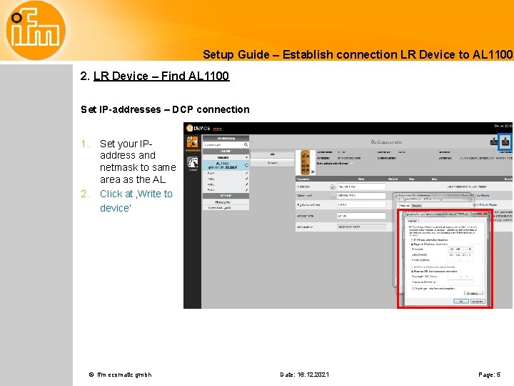The width and height of the screenshot is (514, 386).
Task: Click the pencil icon on Port 4 row
Action: tap(246, 189)
